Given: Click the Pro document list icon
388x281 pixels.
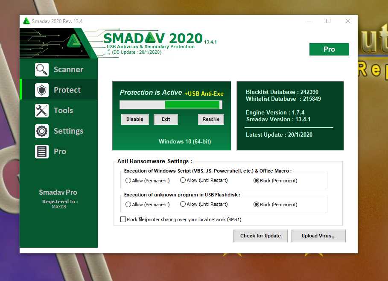Looking at the screenshot, I should pos(41,152).
